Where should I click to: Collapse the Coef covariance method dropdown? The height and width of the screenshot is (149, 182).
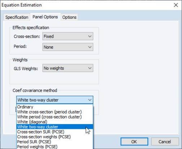(55, 100)
